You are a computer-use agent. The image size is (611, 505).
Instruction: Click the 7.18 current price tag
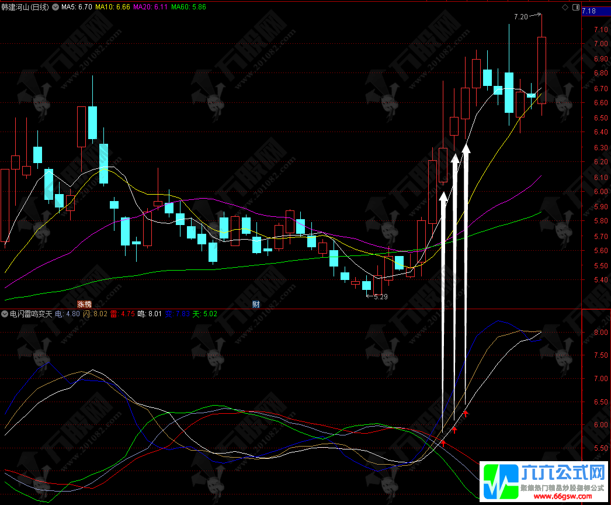click(589, 11)
